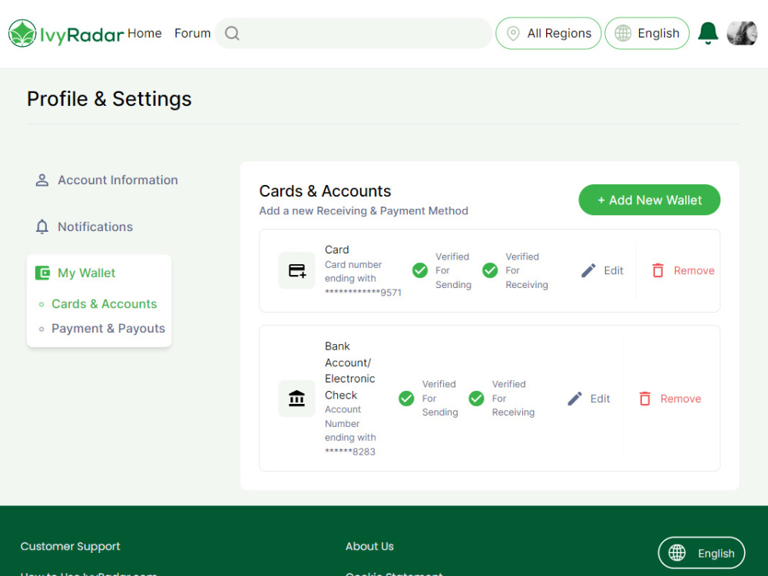Click the pencil icon in the Card row

588,270
